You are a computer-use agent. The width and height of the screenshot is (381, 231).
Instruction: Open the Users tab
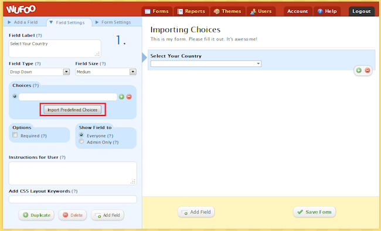[x=261, y=11]
